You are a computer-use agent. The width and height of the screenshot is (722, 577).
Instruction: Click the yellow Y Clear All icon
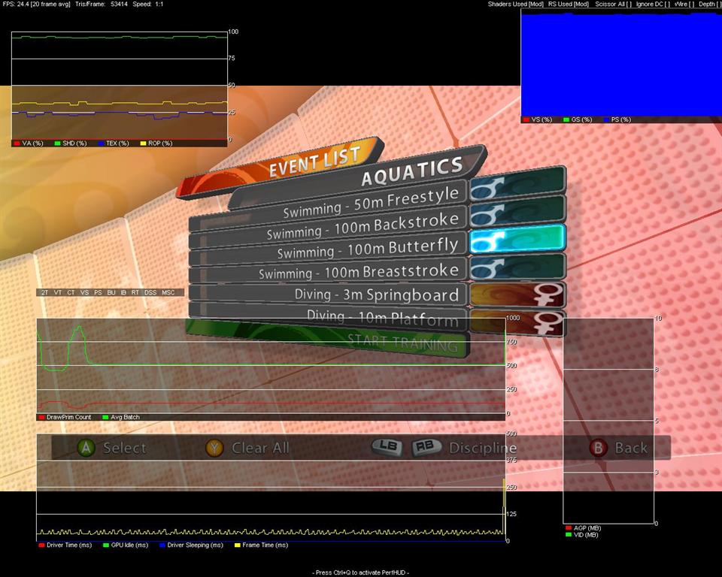click(x=214, y=447)
